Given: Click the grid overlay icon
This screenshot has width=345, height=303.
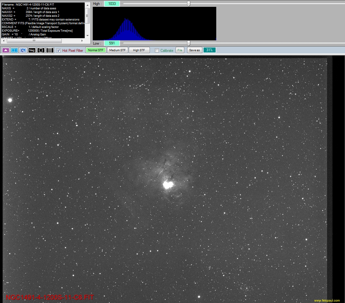Looking at the screenshot, I should pyautogui.click(x=50, y=50).
